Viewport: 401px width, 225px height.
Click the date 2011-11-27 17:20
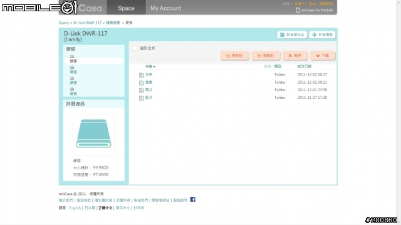(x=312, y=97)
